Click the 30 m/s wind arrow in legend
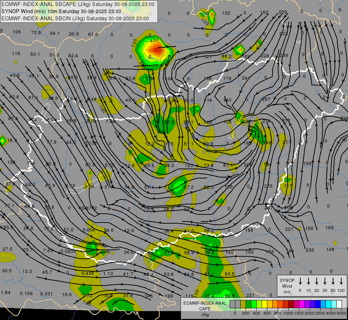Image resolution: width=348 pixels, height=320 pixels. click(x=325, y=281)
